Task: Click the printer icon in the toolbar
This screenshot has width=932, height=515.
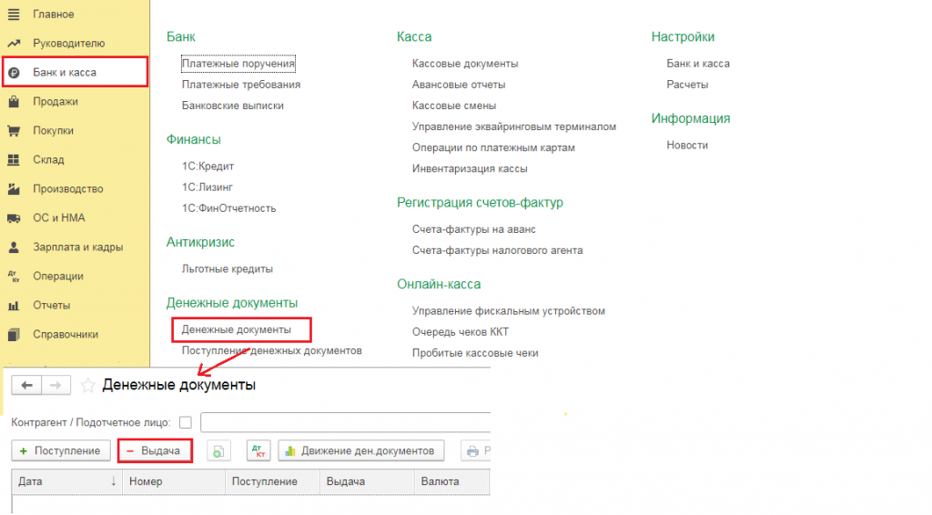Action: pyautogui.click(x=474, y=451)
